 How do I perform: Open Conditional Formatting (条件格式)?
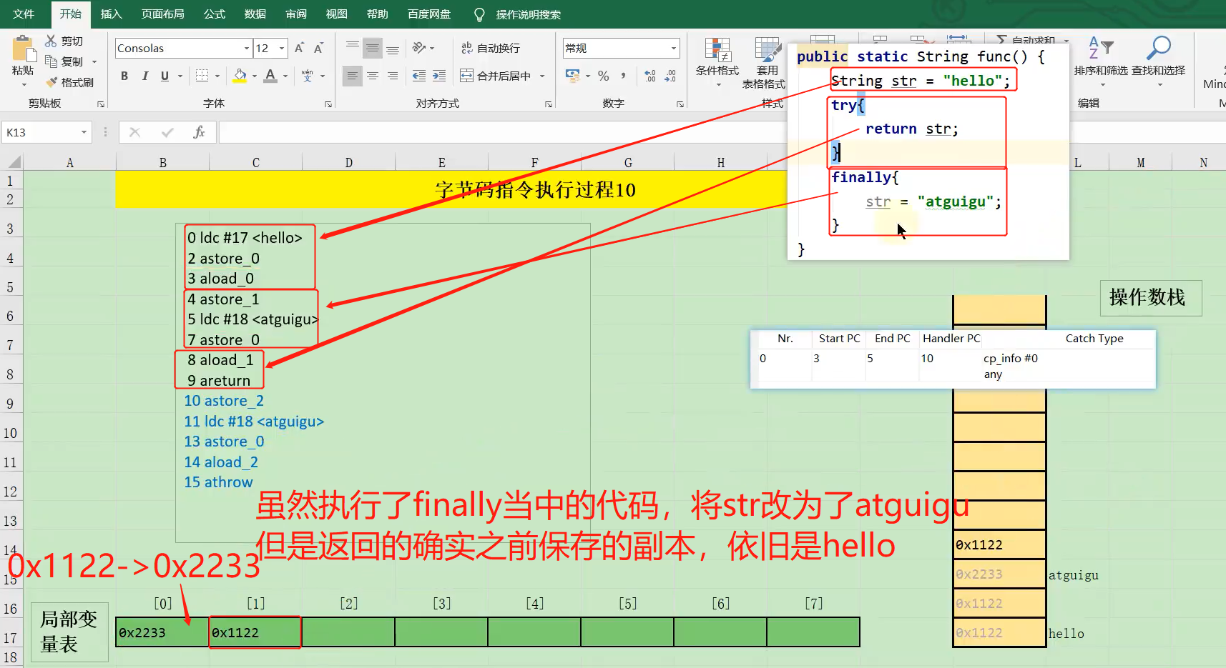[717, 63]
